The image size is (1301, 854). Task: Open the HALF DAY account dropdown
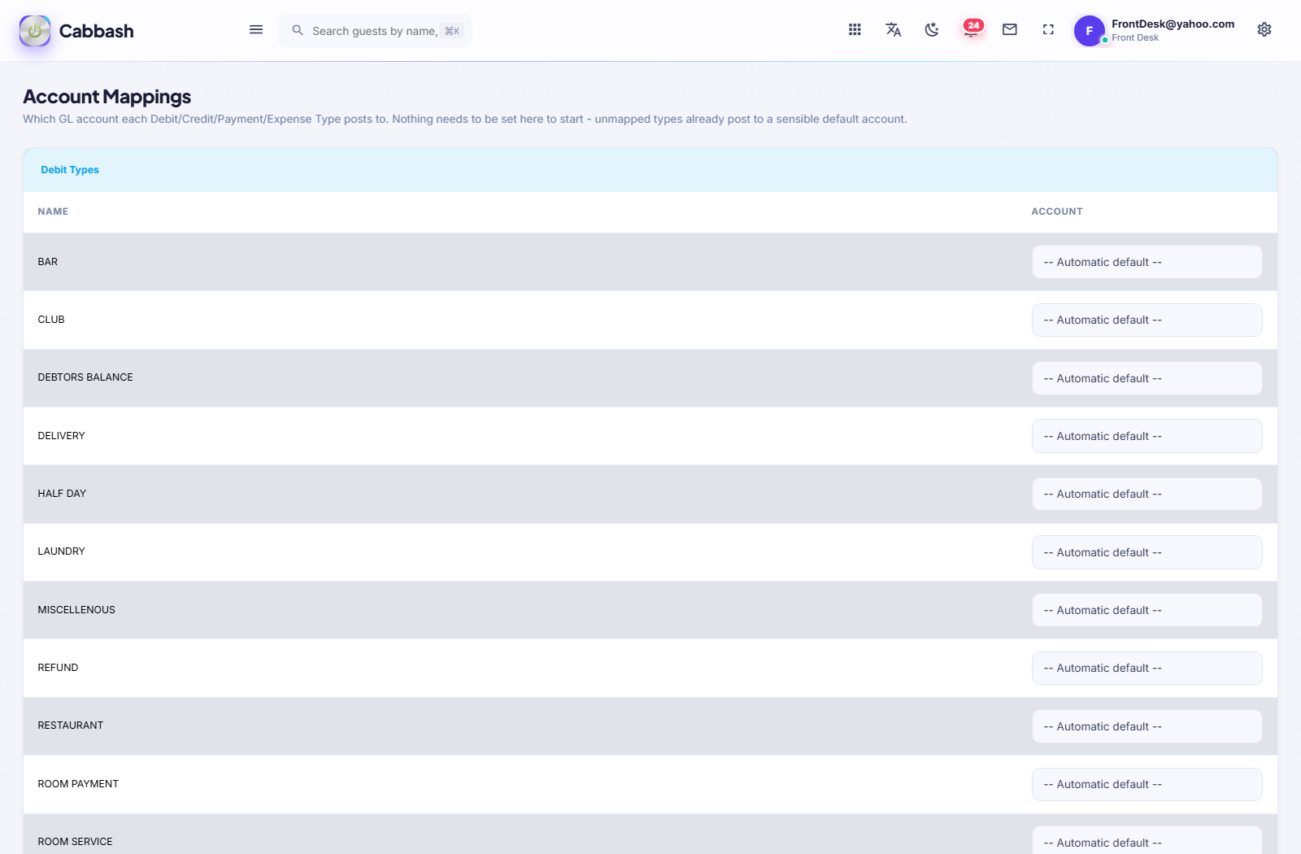tap(1147, 494)
